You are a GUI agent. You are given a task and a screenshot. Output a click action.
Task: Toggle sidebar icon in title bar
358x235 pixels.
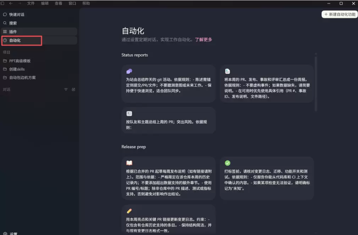(x=2, y=4)
